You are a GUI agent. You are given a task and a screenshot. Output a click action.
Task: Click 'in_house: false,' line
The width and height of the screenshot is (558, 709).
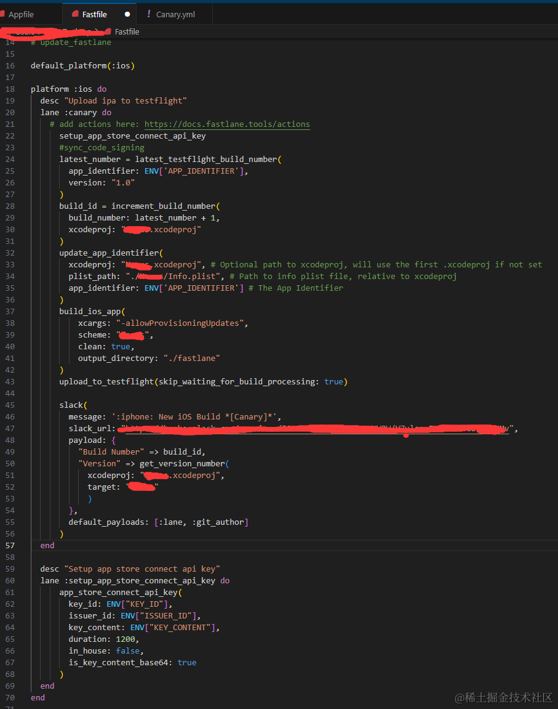click(x=106, y=651)
